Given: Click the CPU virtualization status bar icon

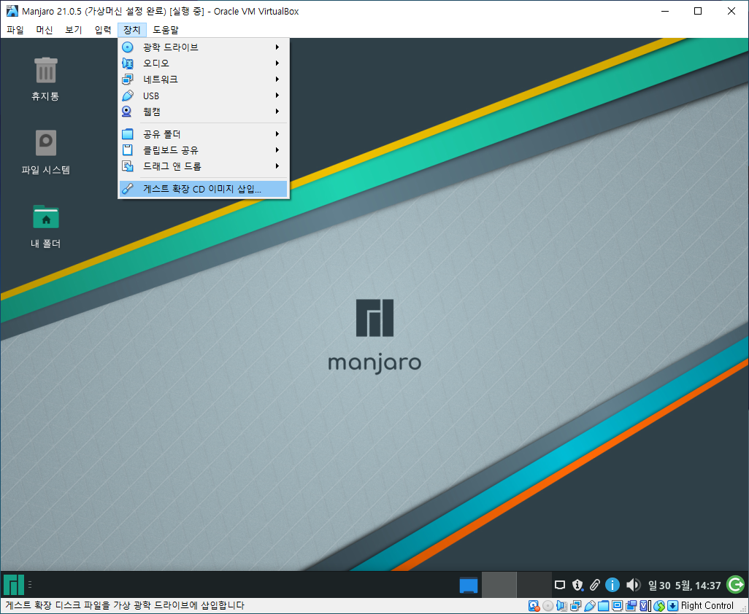Looking at the screenshot, I should tap(644, 606).
